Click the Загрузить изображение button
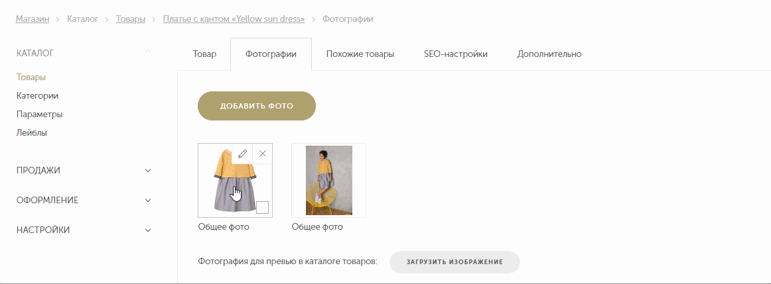 (455, 262)
